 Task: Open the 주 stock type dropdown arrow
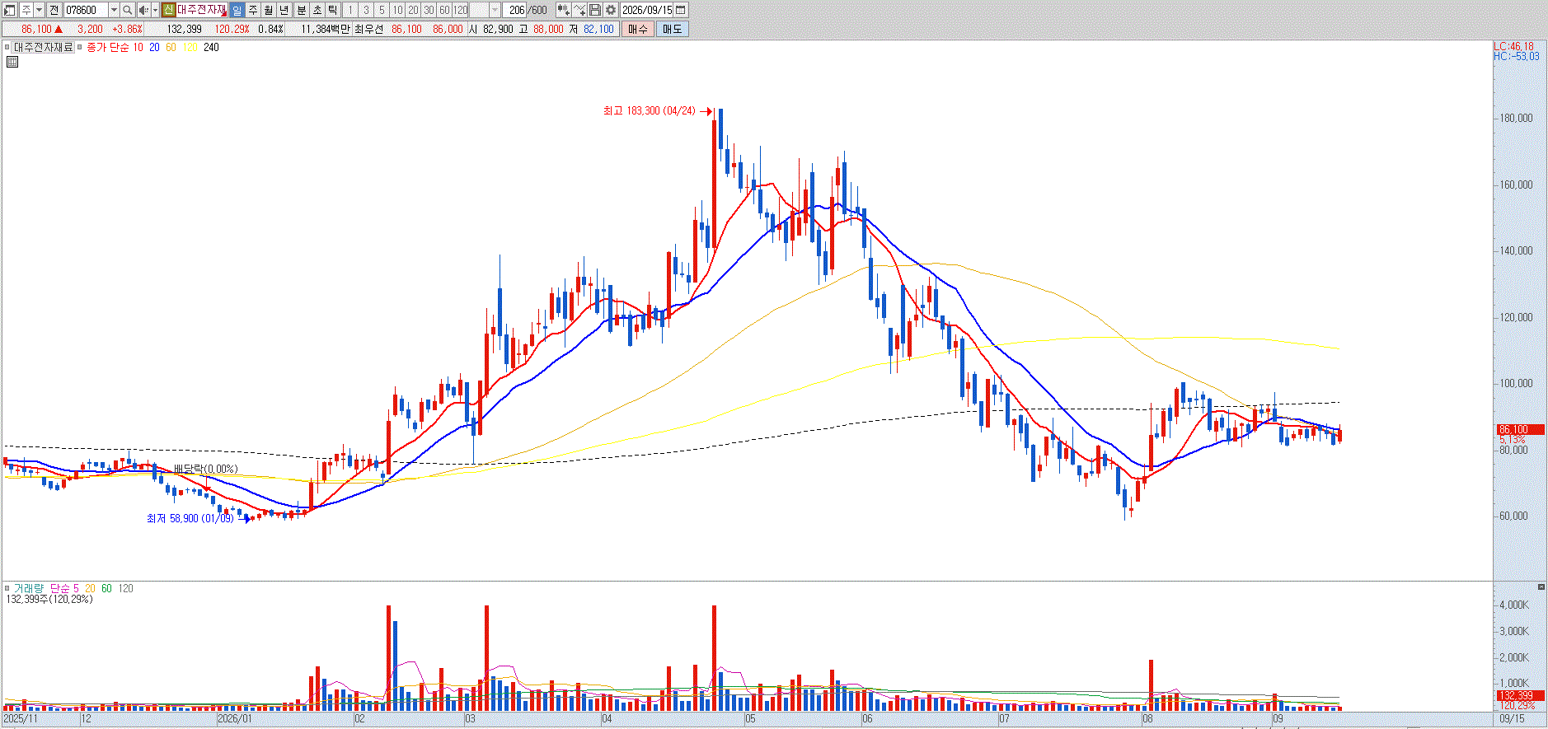(x=39, y=10)
